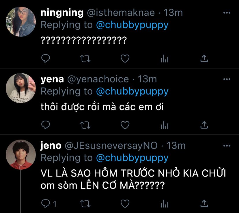Image resolution: width=239 pixels, height=213 pixels.
Task: Retweet jeno's tweet
Action: 85,203
